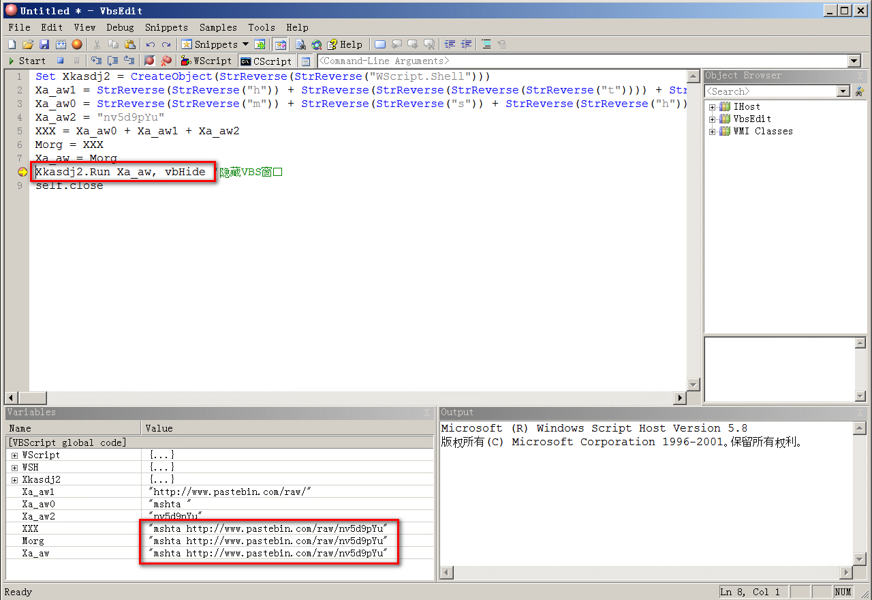Click the Step Into icon
The width and height of the screenshot is (872, 600).
(x=96, y=61)
